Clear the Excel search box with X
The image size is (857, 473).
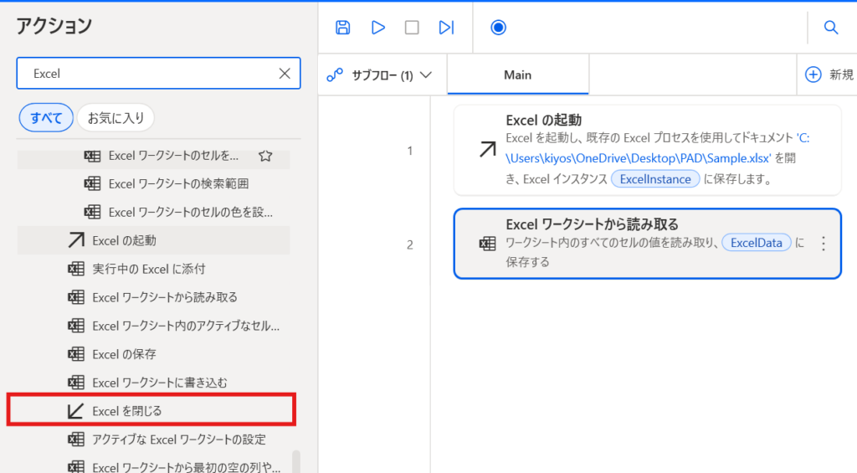coord(285,74)
